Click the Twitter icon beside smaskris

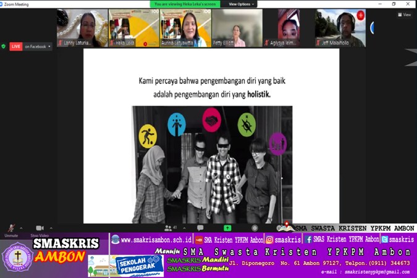(x=384, y=240)
